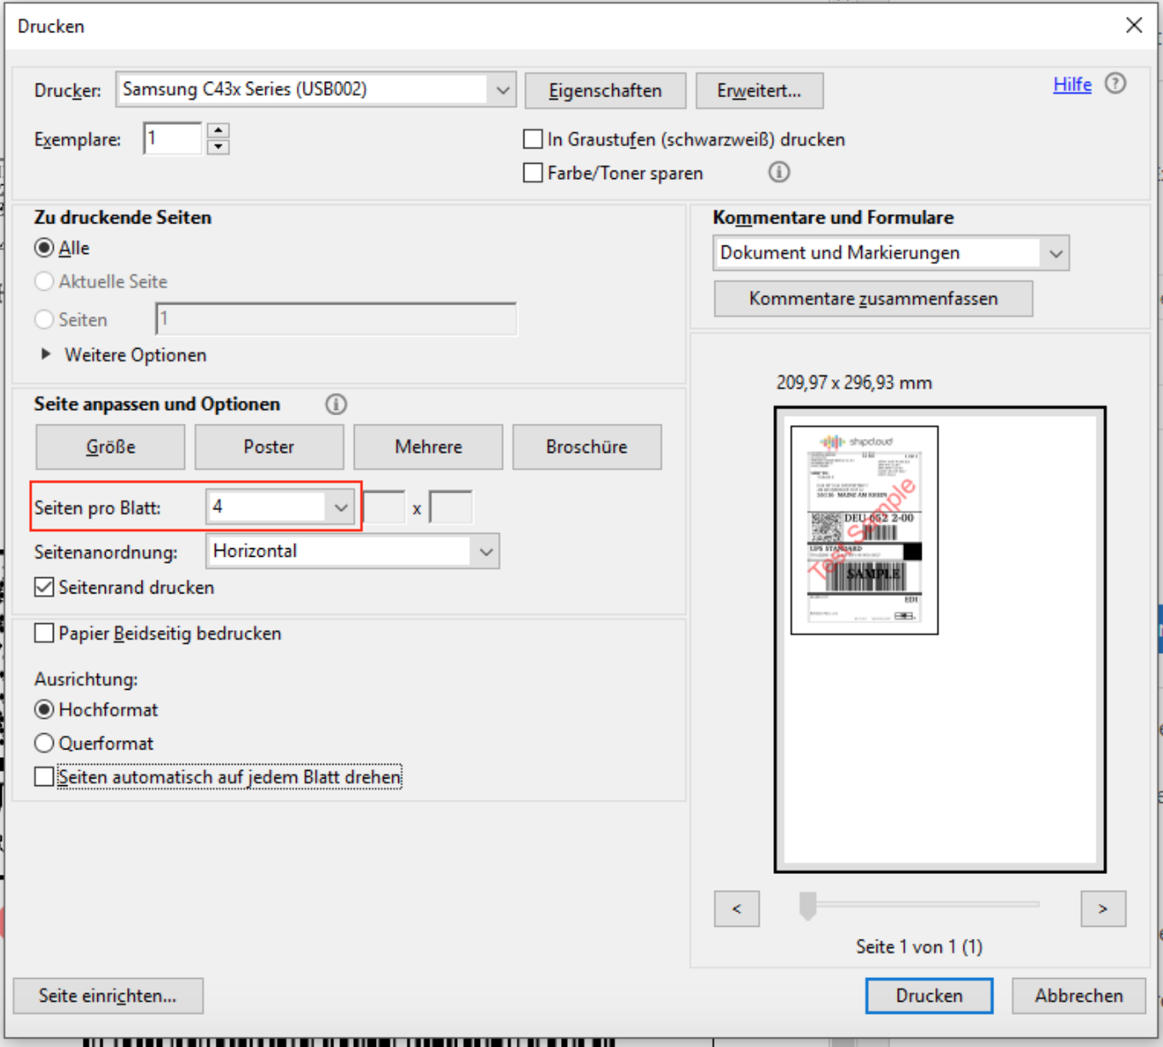Increase Exemplare with the up arrow
This screenshot has height=1047, width=1163.
click(218, 130)
